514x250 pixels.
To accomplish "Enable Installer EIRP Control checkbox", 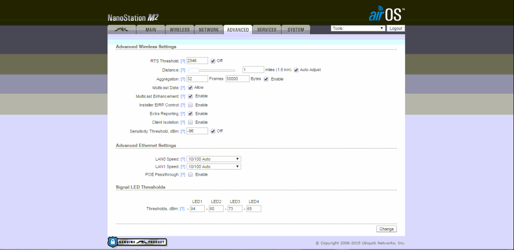I will pos(190,105).
